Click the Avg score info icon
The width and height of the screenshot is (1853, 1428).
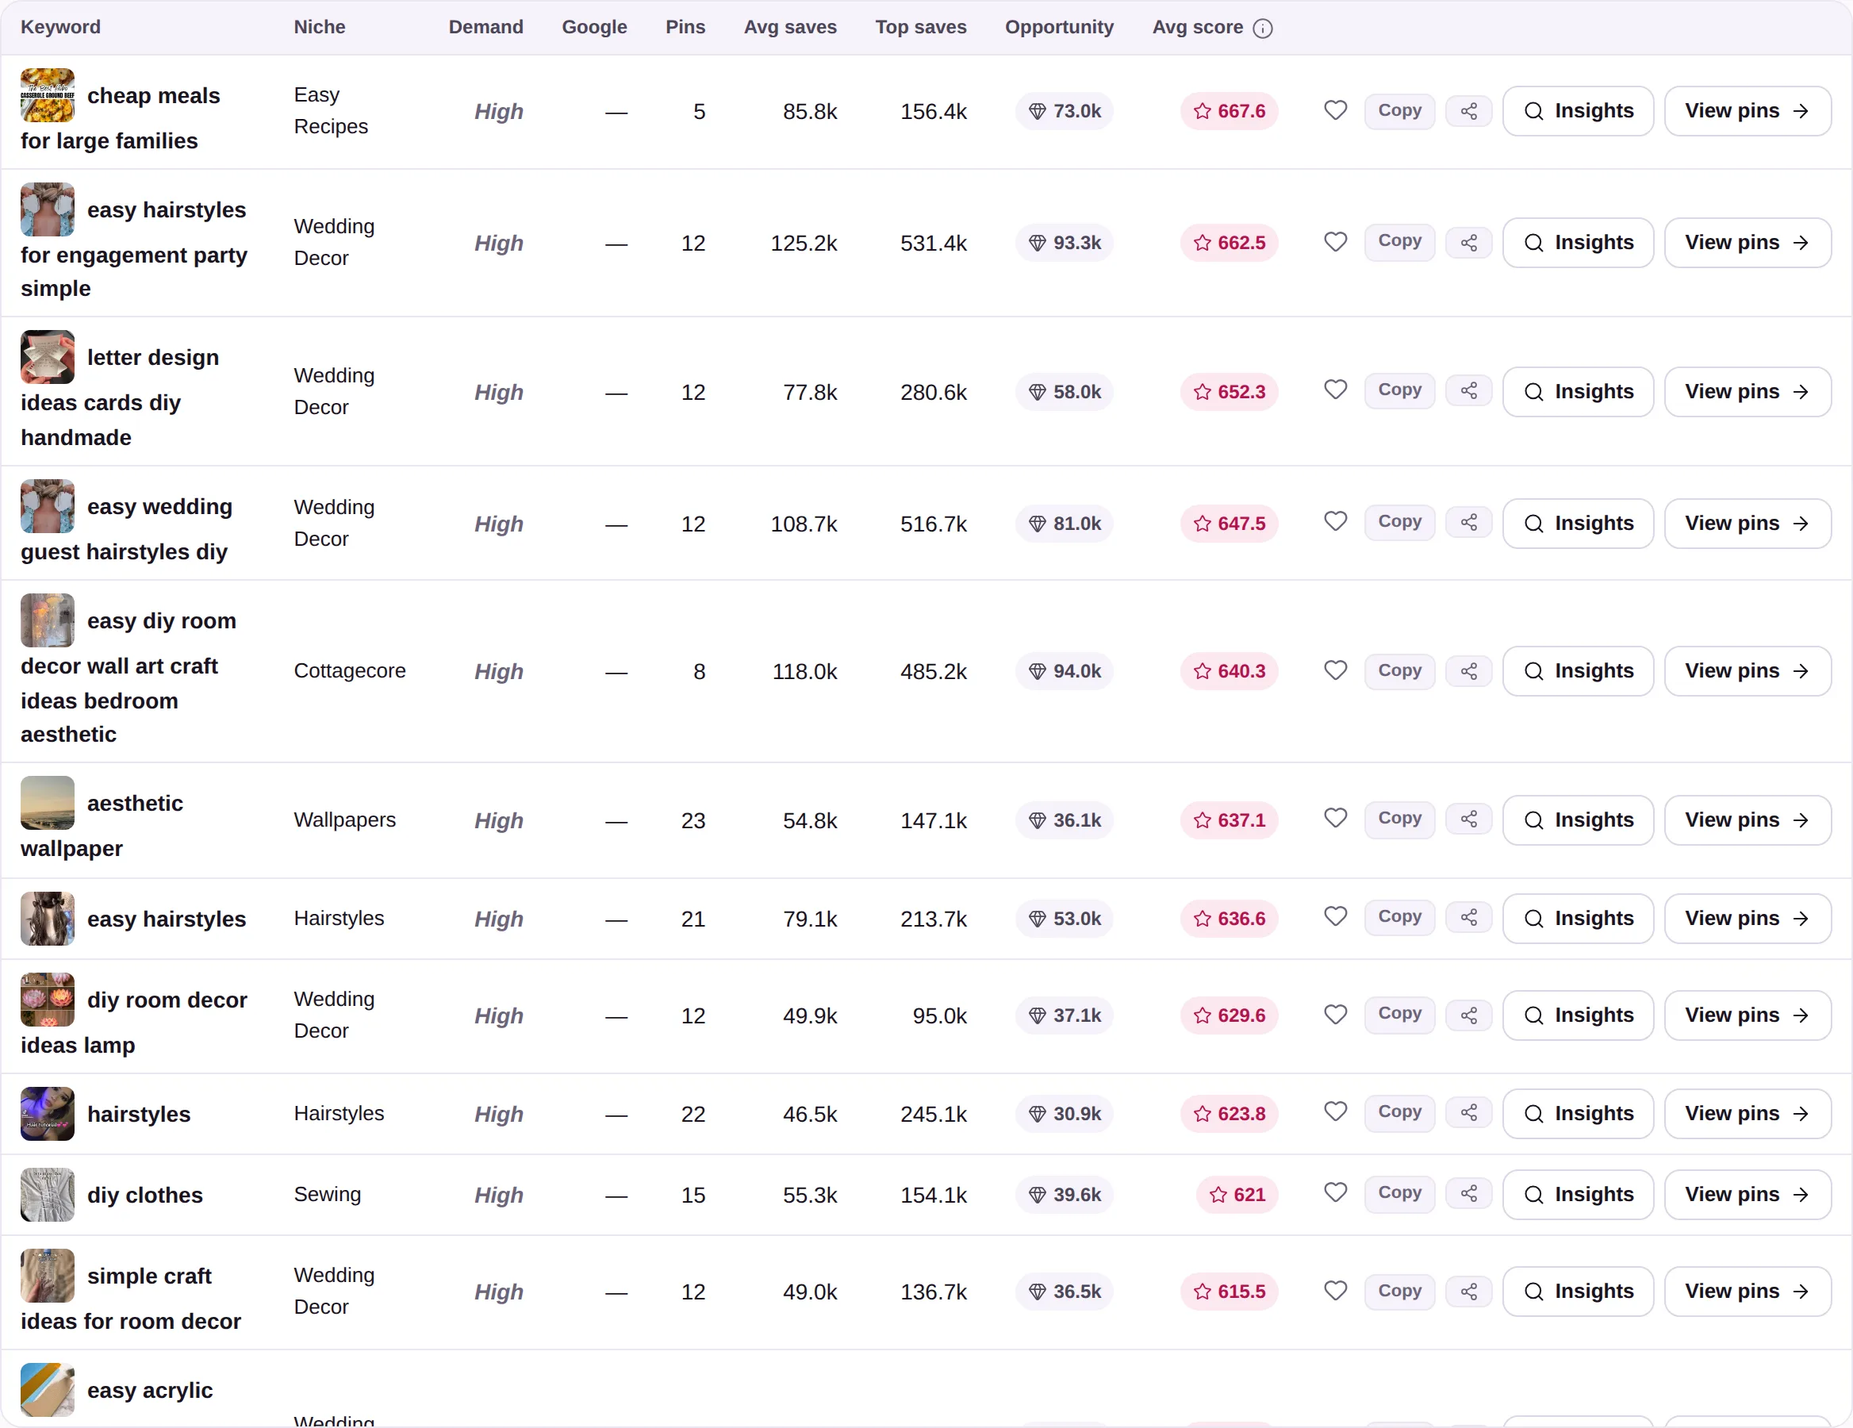point(1263,28)
